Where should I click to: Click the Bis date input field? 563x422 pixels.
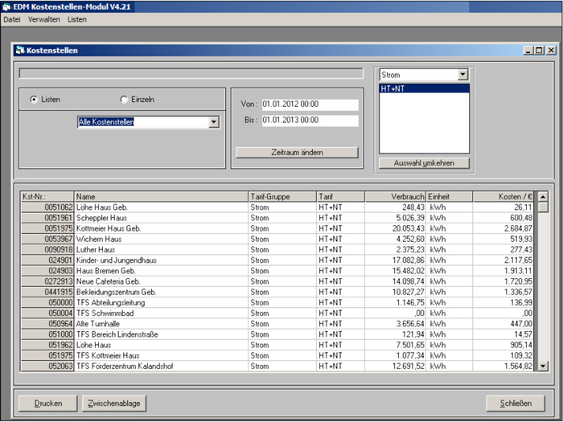[x=309, y=121]
